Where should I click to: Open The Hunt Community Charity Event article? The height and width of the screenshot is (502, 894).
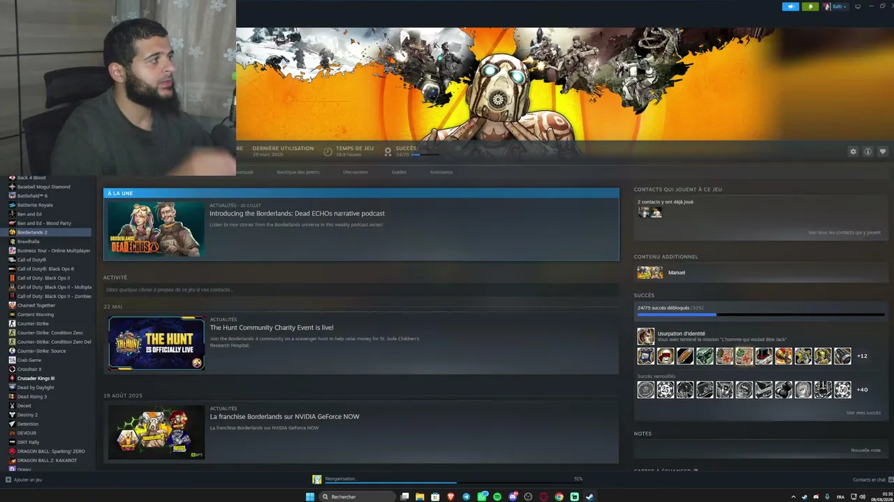[272, 328]
